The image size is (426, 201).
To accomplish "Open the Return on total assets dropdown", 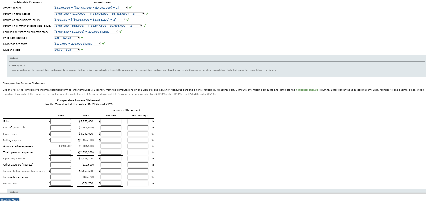I will tap(99, 14).
